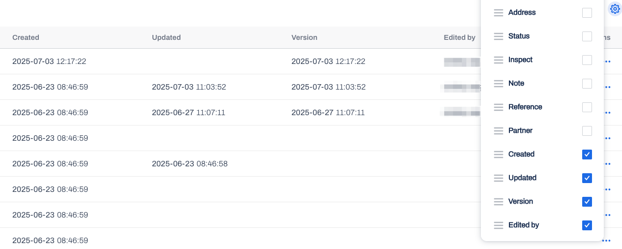Expand the actions menu on the 11:03:52 row

pyautogui.click(x=607, y=87)
